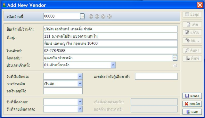Click the ออก exit button
205x118 pixels.
[x=192, y=112]
